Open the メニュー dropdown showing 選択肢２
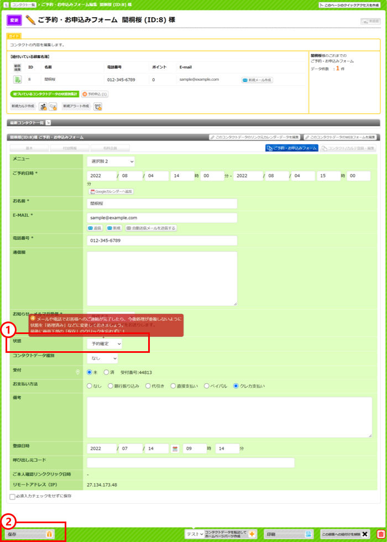Viewport: 387px width, 542px height. click(111, 161)
